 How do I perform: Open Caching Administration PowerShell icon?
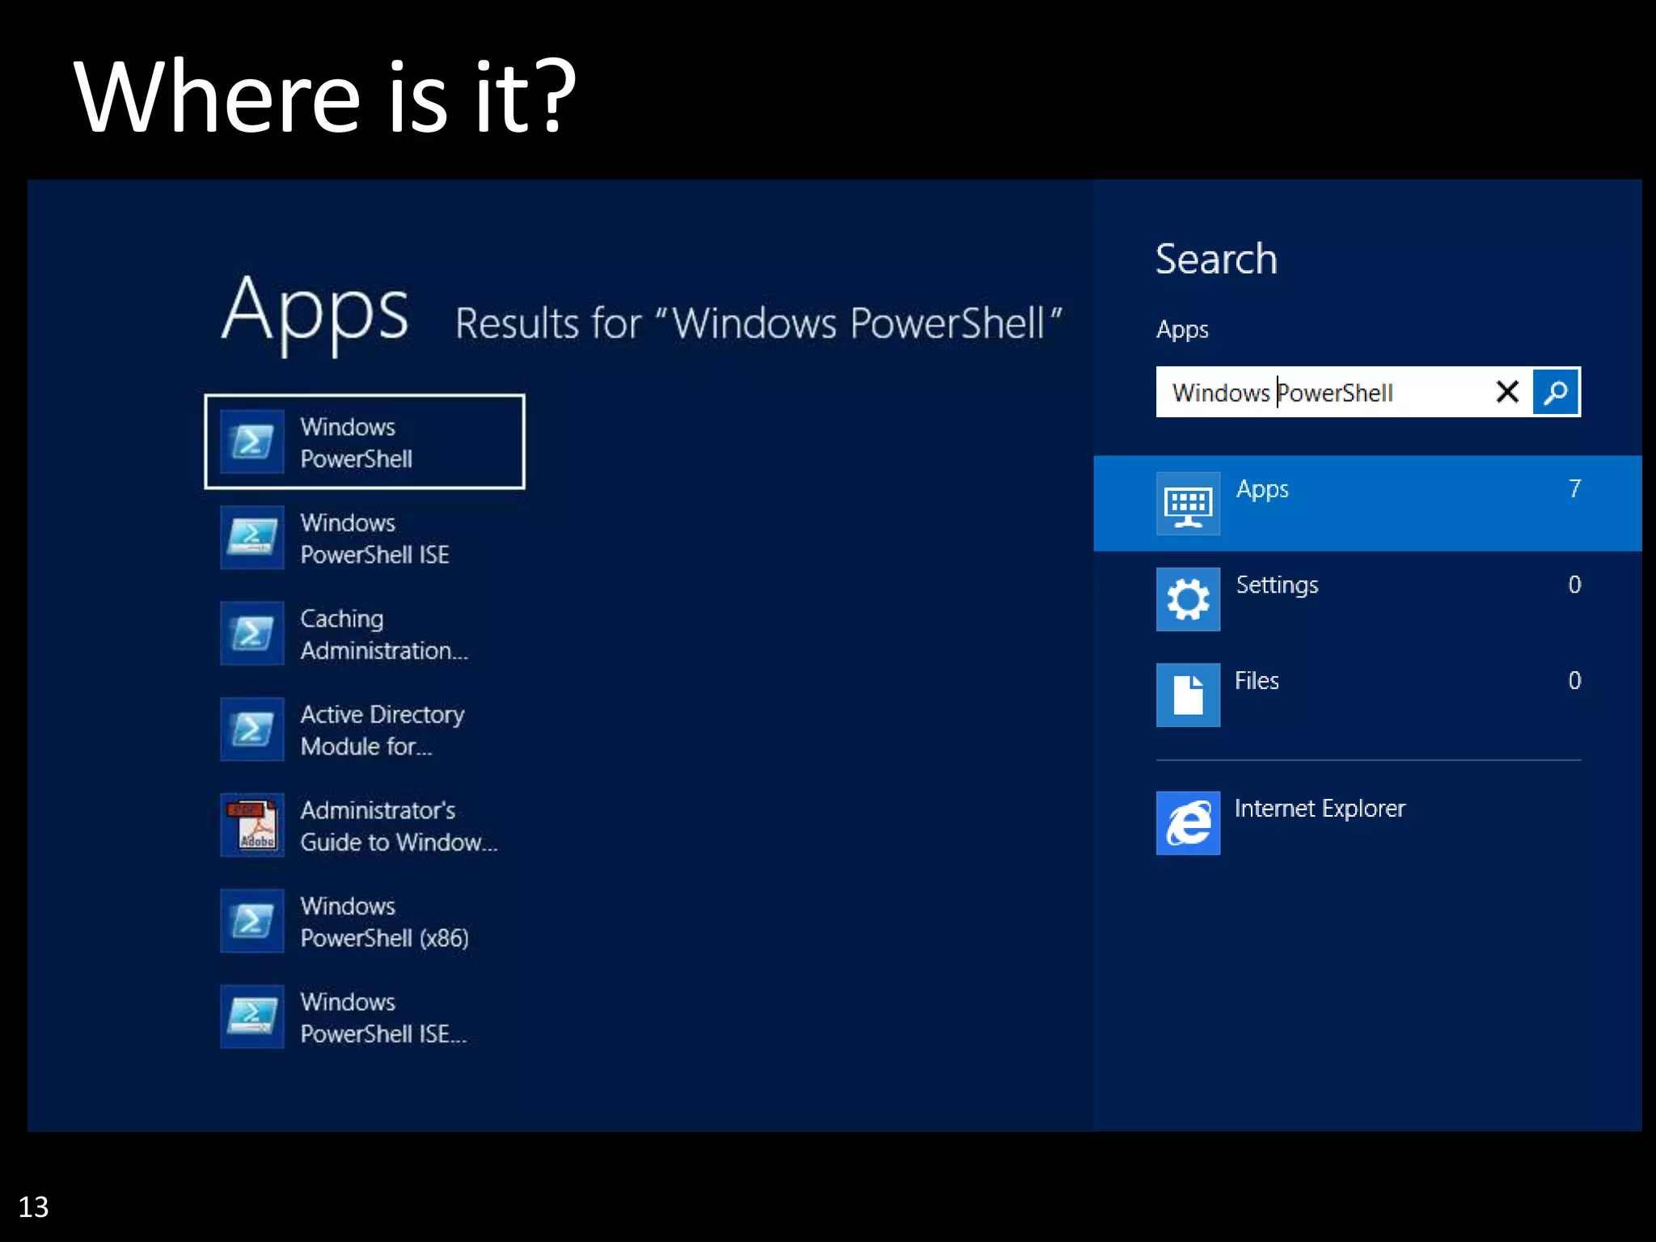(252, 633)
